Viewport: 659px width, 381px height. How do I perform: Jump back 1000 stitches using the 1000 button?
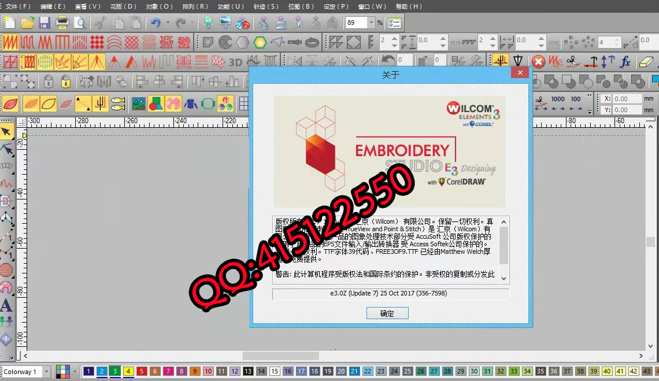point(558,103)
